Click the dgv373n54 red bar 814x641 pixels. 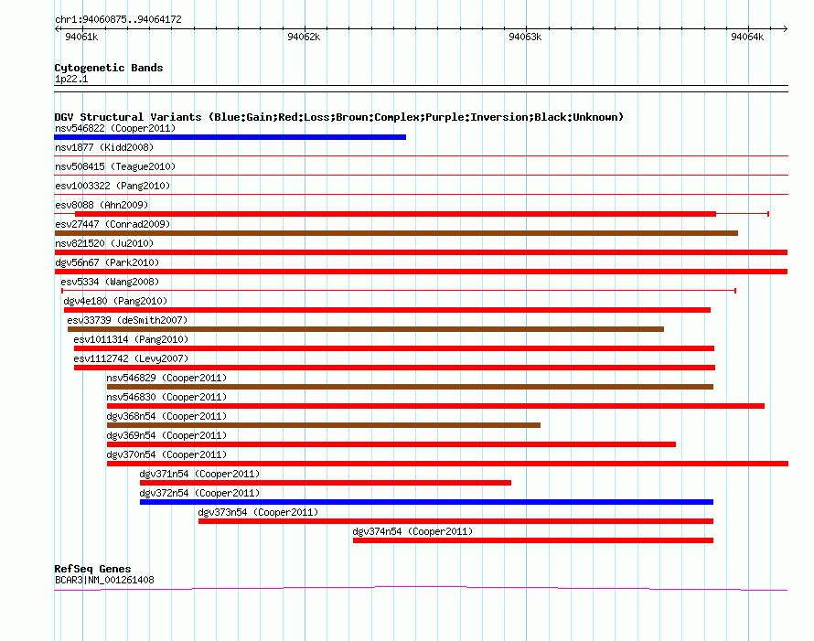point(455,521)
